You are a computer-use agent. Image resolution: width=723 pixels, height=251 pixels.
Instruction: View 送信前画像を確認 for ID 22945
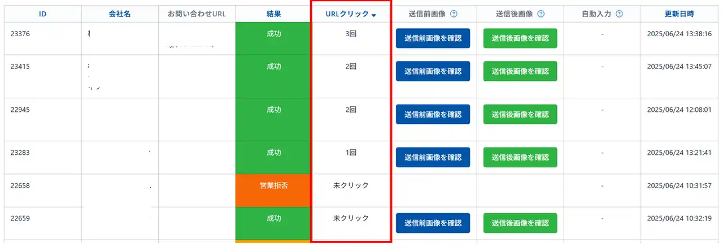click(x=433, y=114)
